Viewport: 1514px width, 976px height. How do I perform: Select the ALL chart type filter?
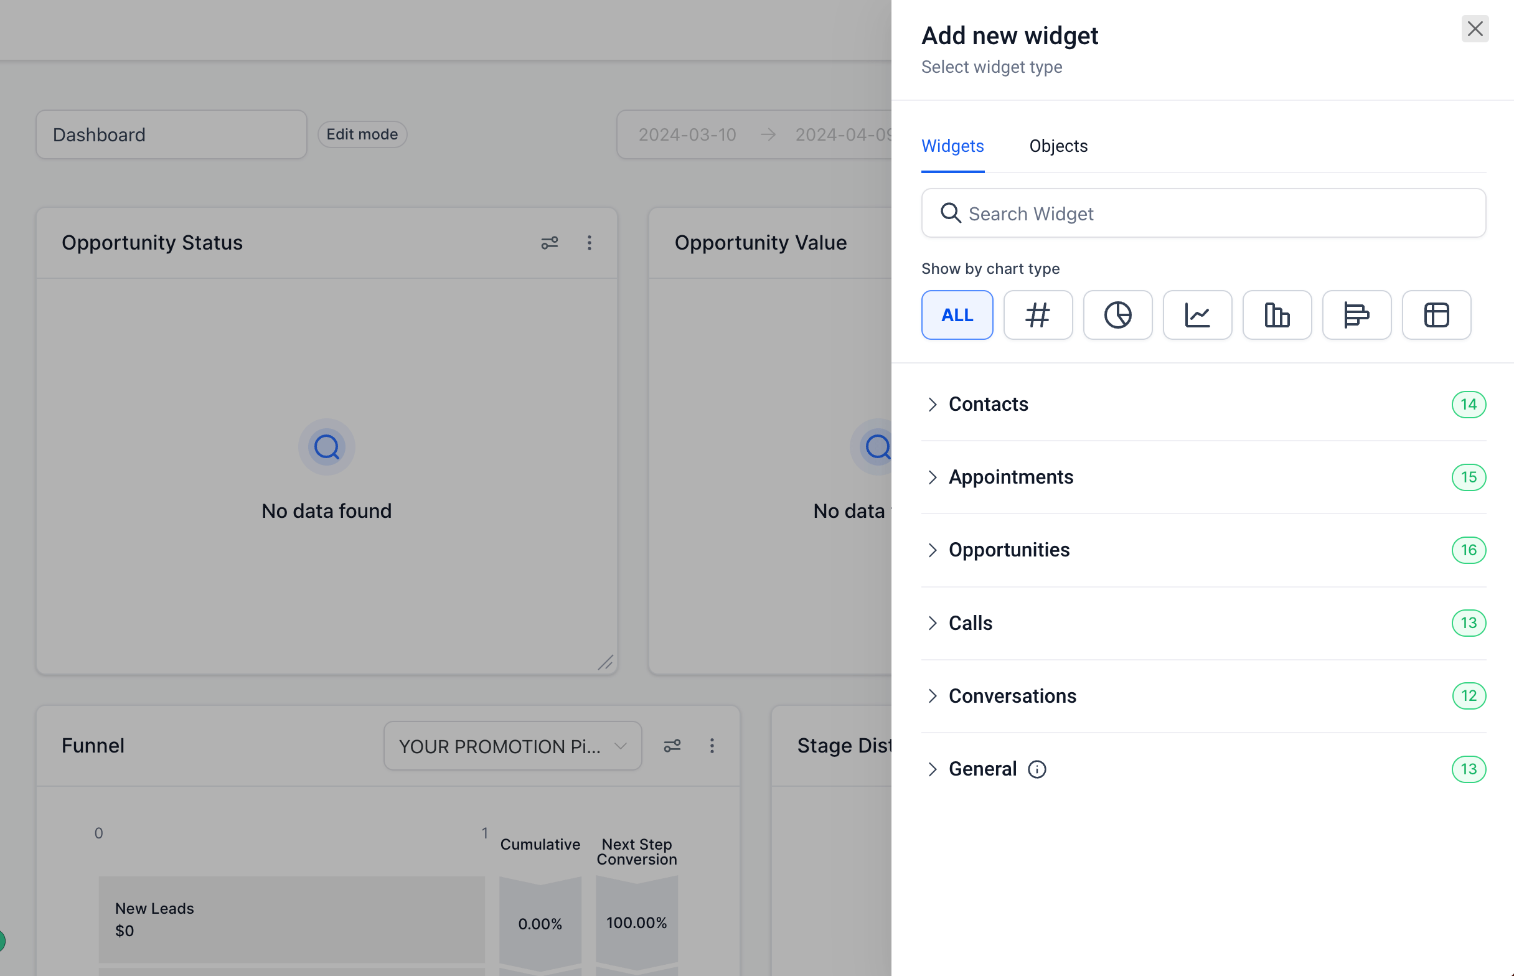click(956, 315)
